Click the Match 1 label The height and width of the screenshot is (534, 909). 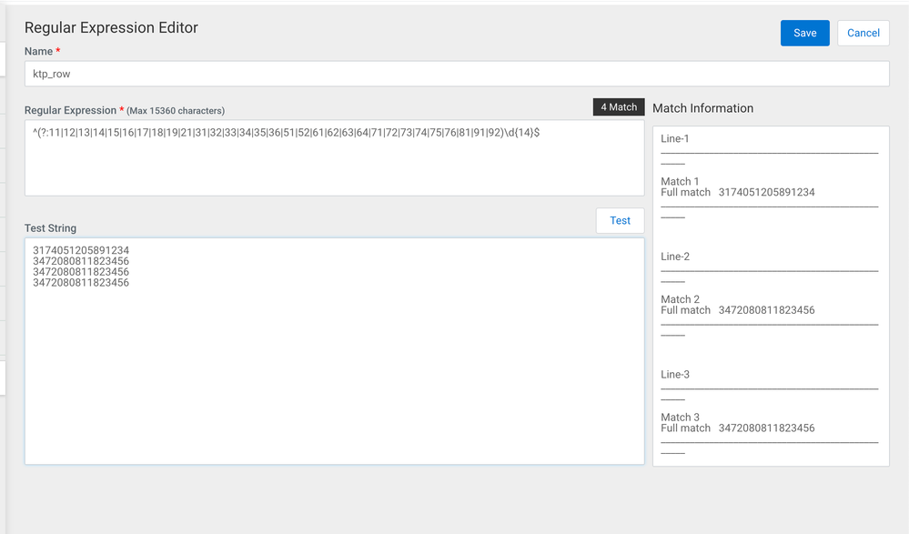(680, 181)
